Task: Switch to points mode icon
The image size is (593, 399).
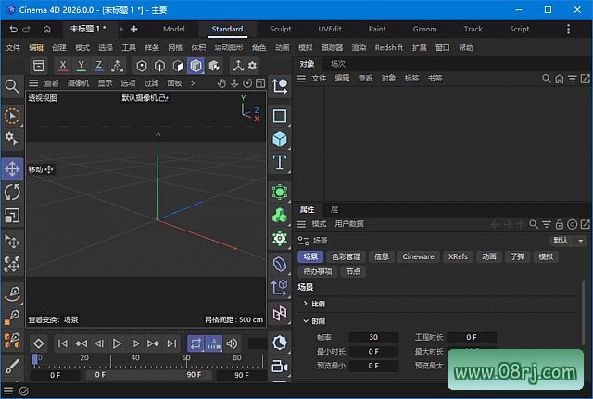Action: (142, 66)
